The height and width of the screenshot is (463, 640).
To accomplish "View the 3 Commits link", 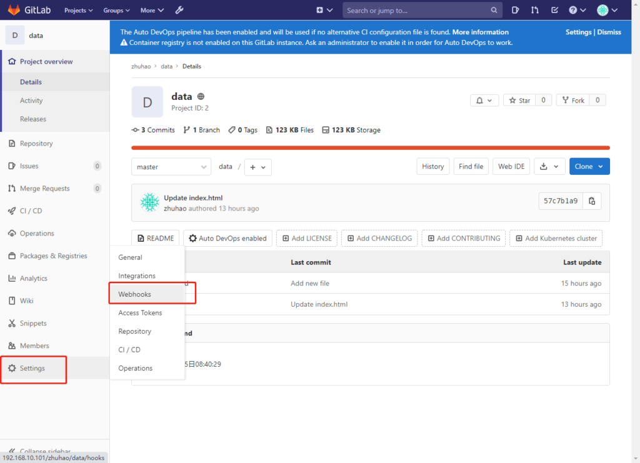I will [x=154, y=130].
